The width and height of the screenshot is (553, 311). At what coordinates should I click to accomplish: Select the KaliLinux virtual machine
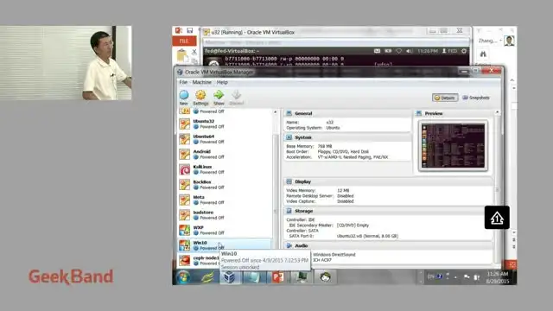225,169
